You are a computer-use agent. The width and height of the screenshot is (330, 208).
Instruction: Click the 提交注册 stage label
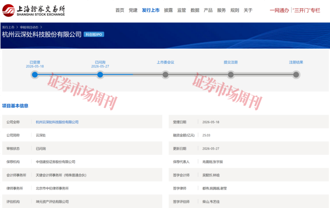[x=231, y=62]
